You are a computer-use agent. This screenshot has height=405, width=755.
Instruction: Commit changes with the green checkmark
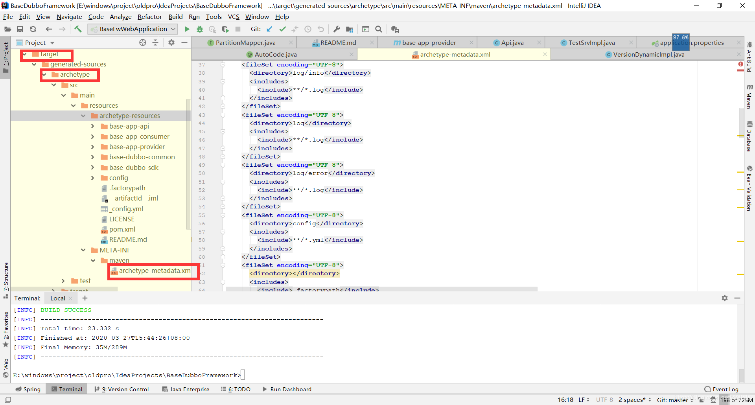pos(282,29)
